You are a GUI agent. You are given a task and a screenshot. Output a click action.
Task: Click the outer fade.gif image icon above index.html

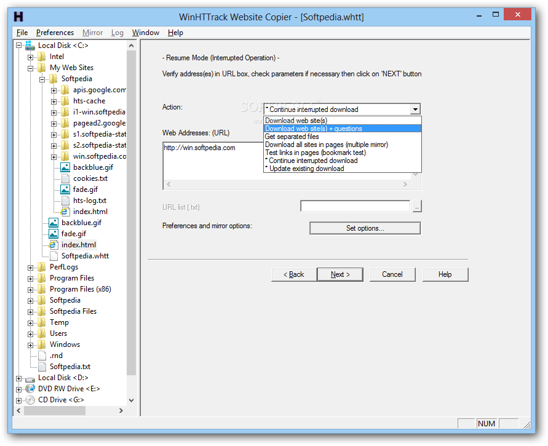(54, 234)
